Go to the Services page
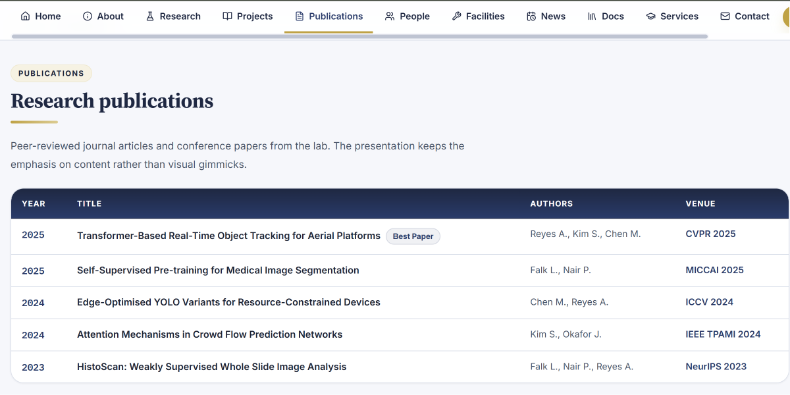The image size is (790, 395). pos(672,16)
